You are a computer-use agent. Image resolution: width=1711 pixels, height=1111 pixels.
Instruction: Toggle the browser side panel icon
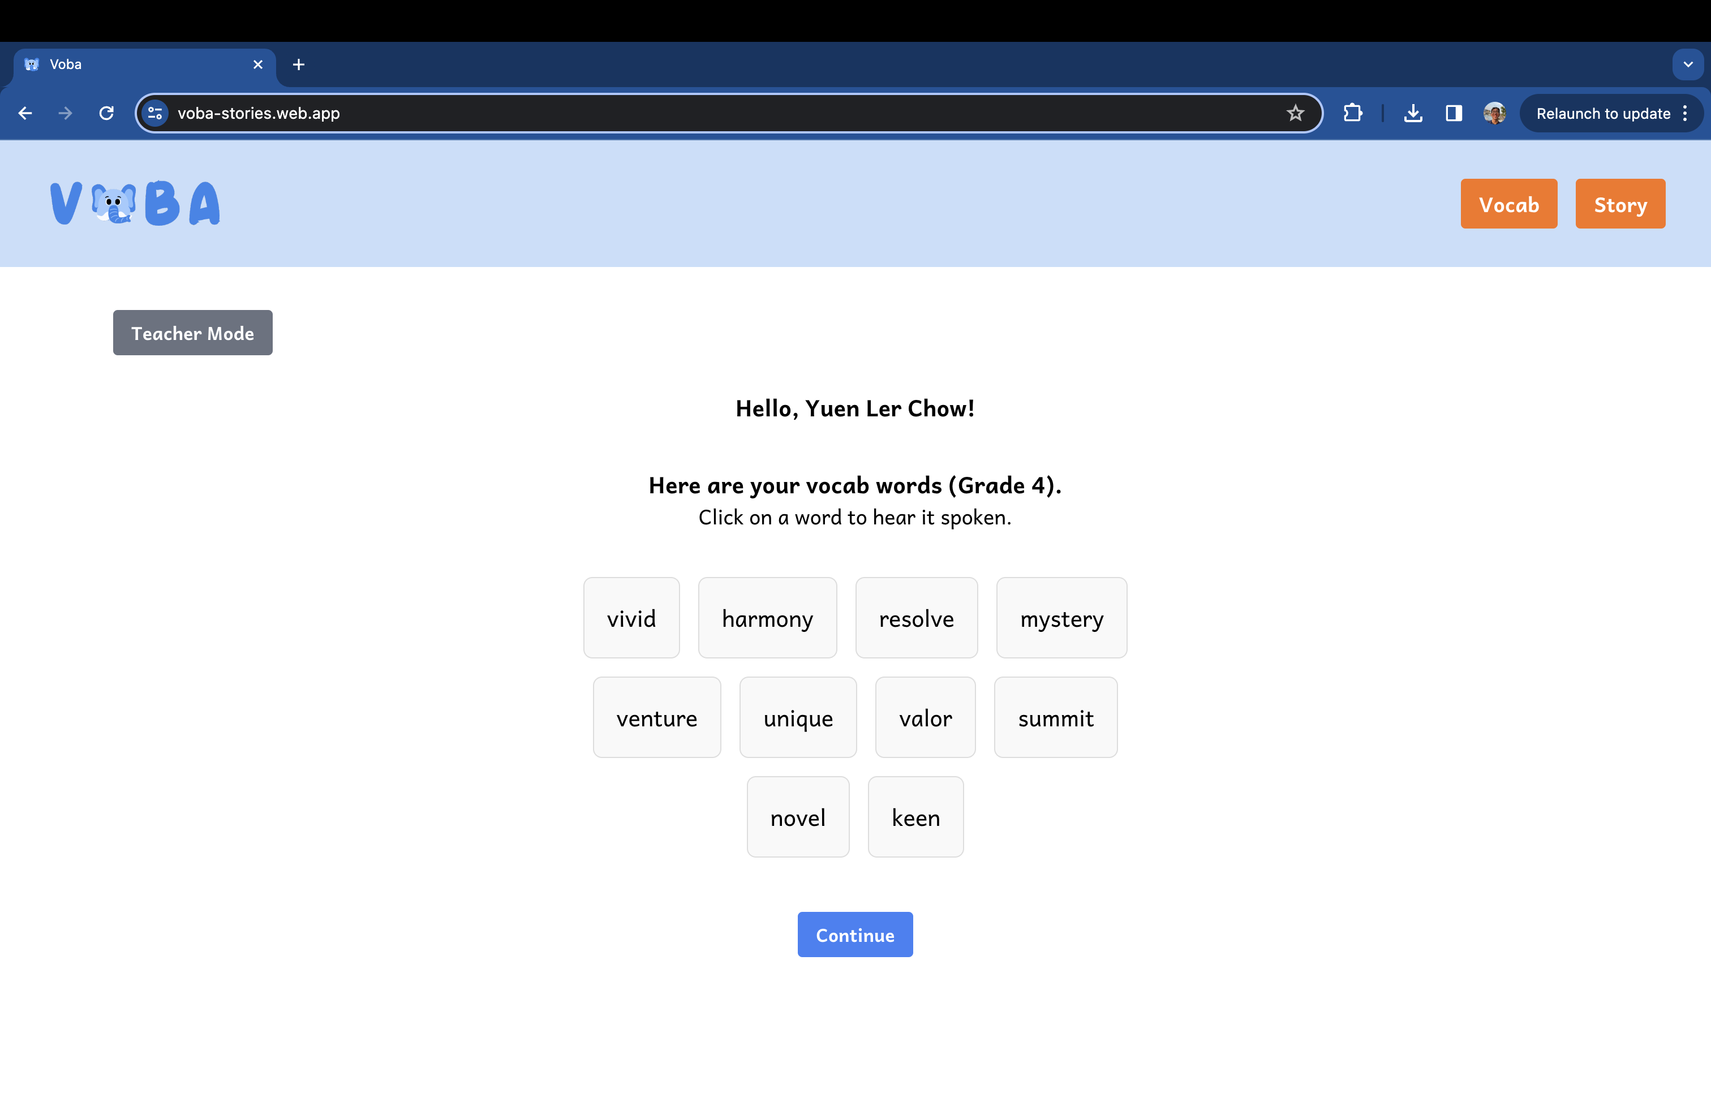pos(1453,114)
